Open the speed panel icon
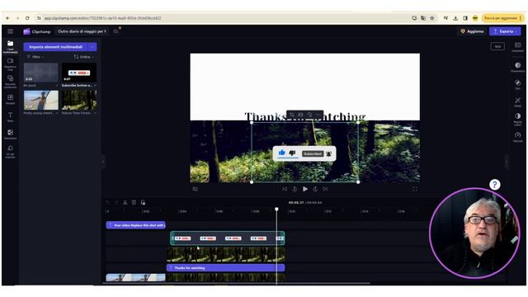Image resolution: width=528 pixels, height=297 pixels. [517, 136]
